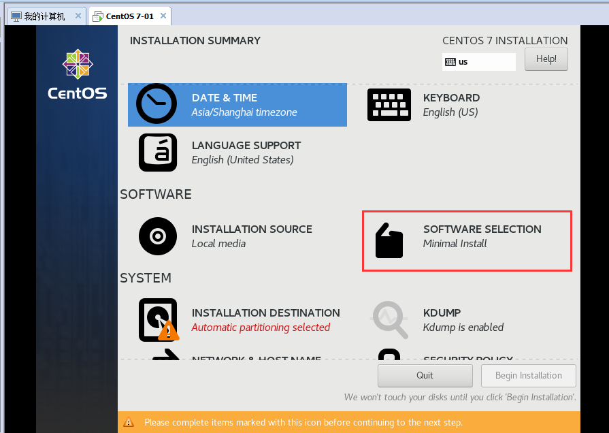This screenshot has height=433, width=609.
Task: Click Automatic partitioning selected warning text
Action: click(x=261, y=327)
